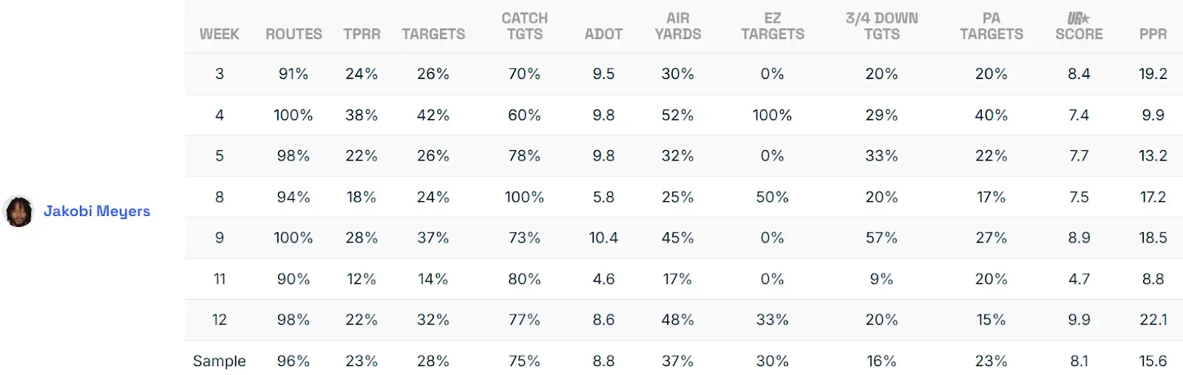Click the UR star SCORE column icon
The image size is (1183, 375).
click(1079, 18)
